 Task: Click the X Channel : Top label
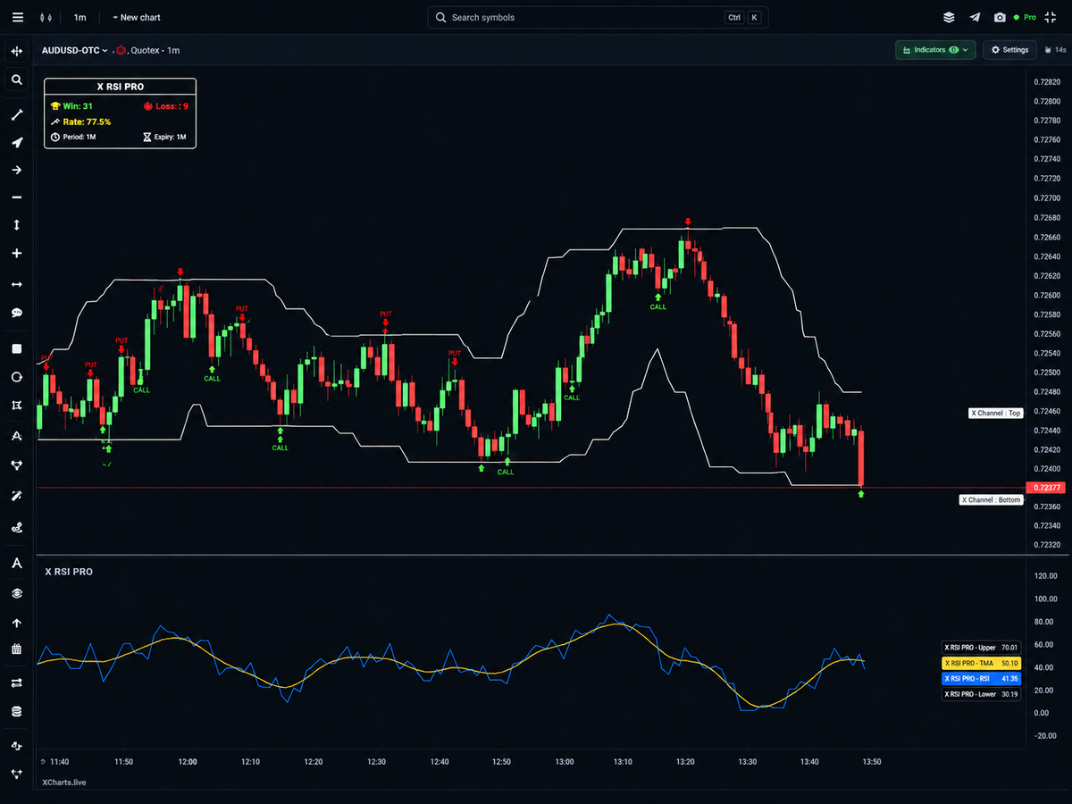point(996,414)
